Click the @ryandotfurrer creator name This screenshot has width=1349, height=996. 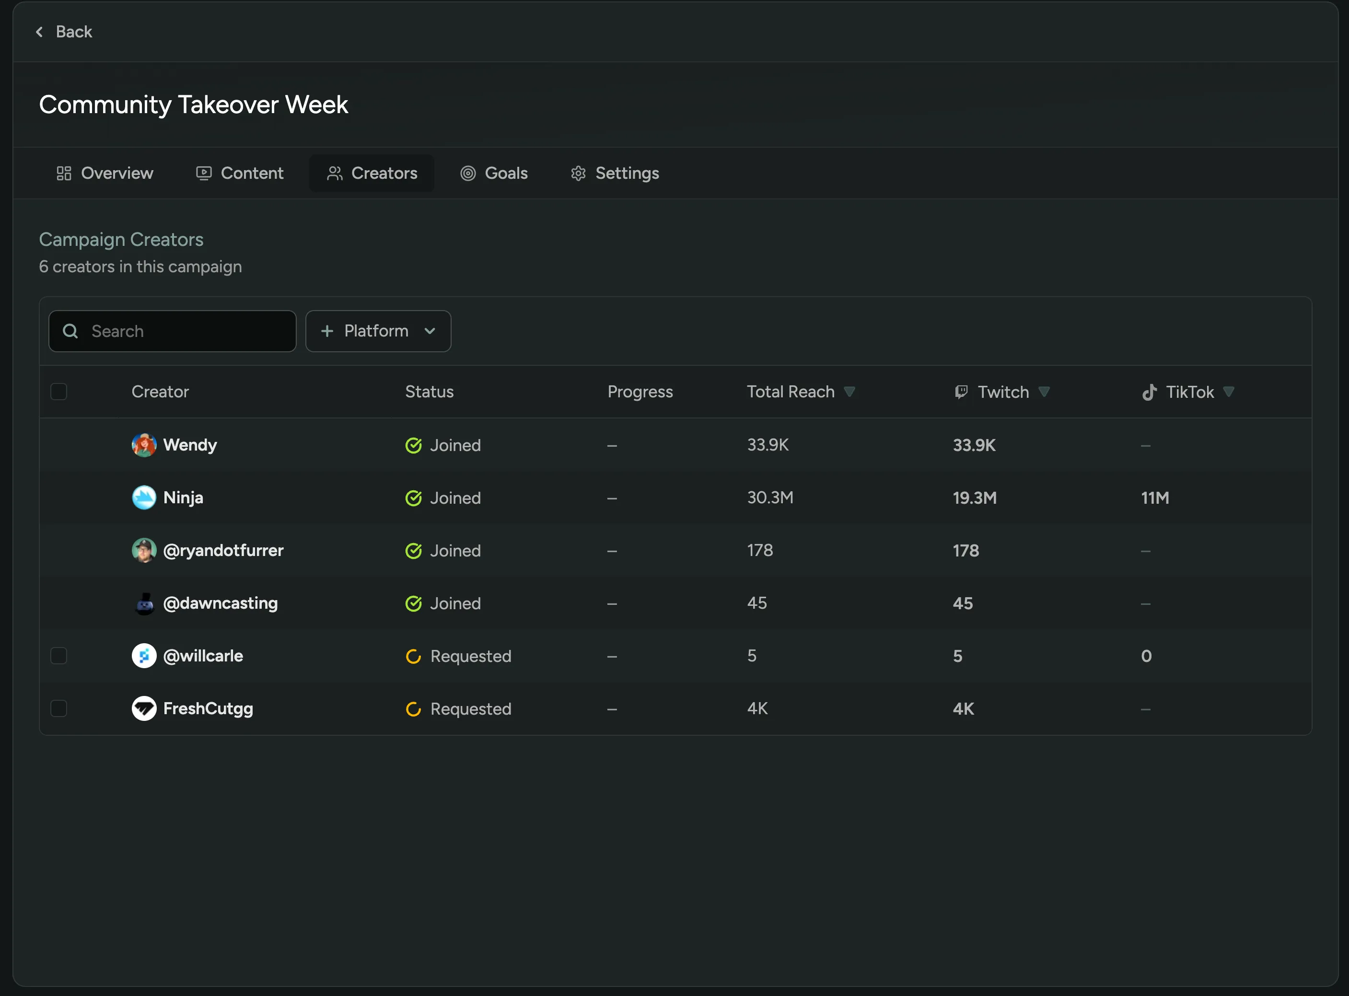coord(223,550)
